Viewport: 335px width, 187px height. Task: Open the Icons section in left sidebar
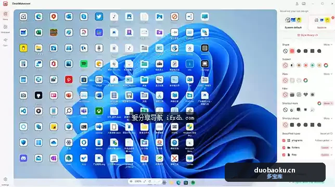(5, 16)
